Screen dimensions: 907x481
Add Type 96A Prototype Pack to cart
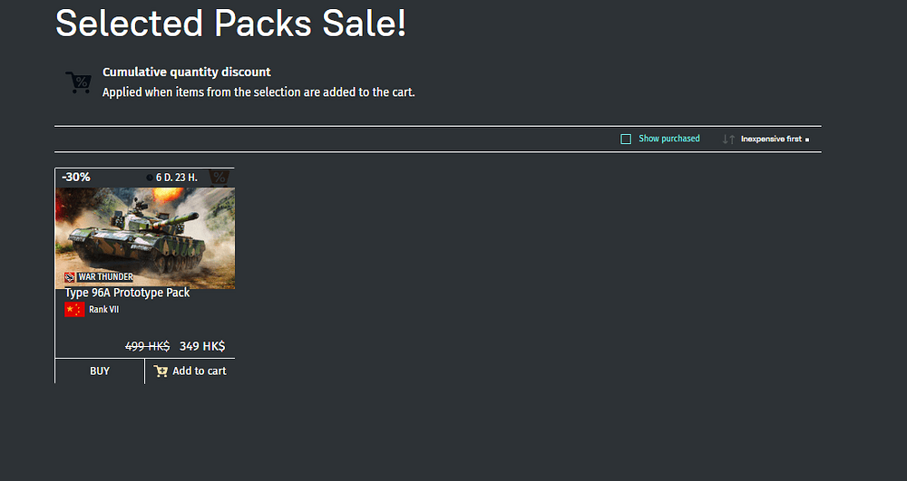[190, 371]
